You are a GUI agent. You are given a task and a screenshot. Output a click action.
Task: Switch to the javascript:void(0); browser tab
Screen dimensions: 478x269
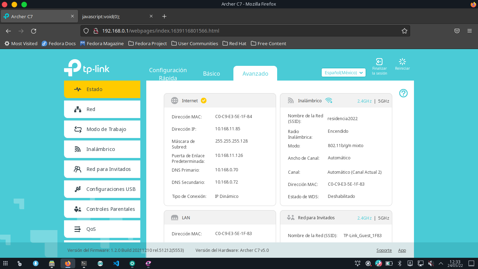click(117, 16)
